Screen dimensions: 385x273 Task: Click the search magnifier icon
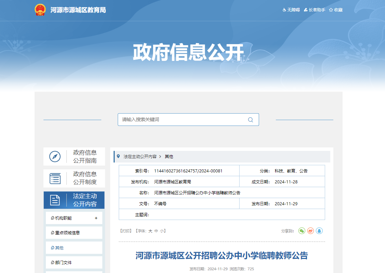[x=251, y=120]
